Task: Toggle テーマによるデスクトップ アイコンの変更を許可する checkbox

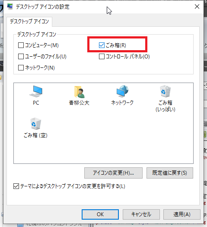Action: point(16,186)
